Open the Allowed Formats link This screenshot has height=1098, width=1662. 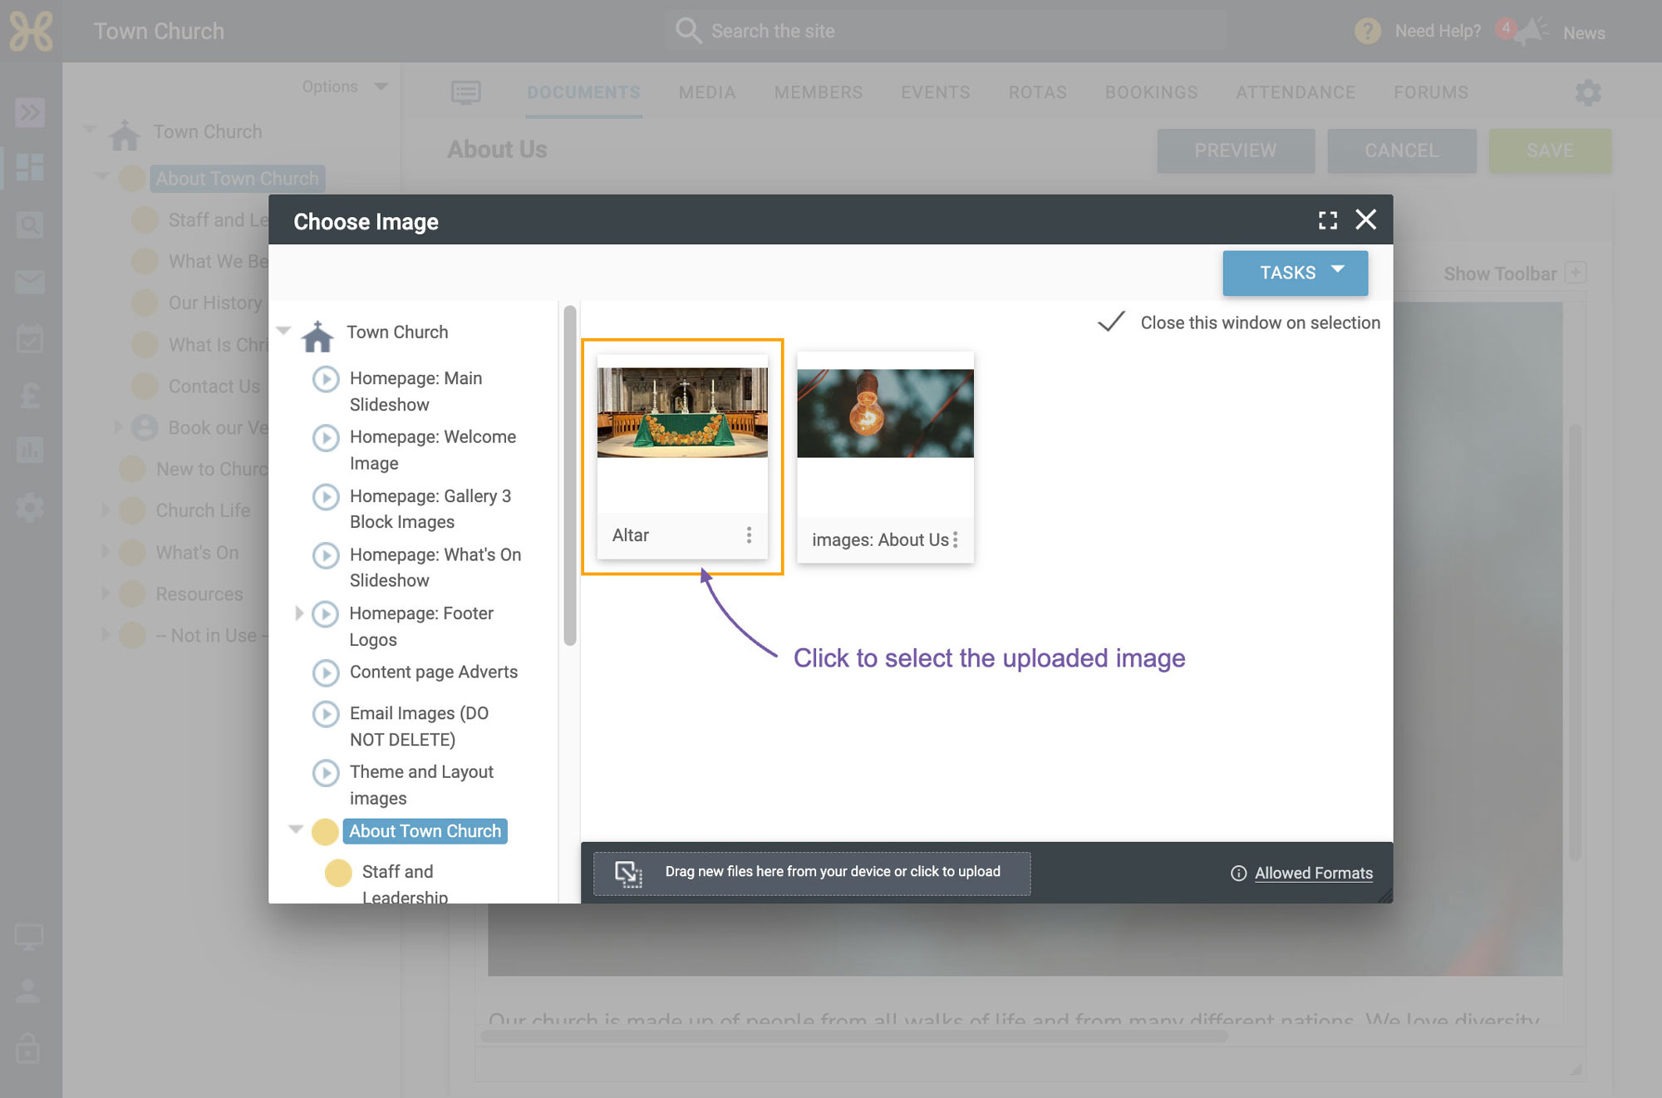1313,873
